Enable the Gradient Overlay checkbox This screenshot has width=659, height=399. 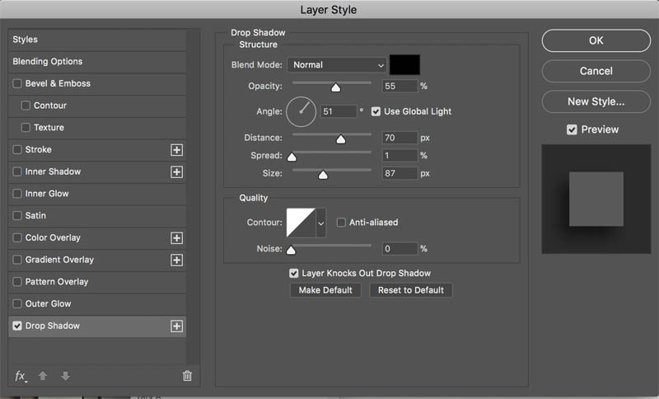(x=17, y=260)
